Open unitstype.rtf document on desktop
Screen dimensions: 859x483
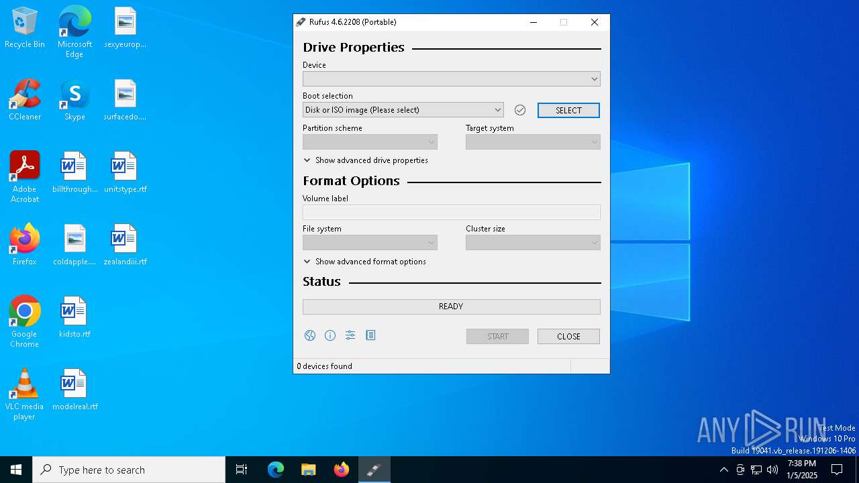125,173
